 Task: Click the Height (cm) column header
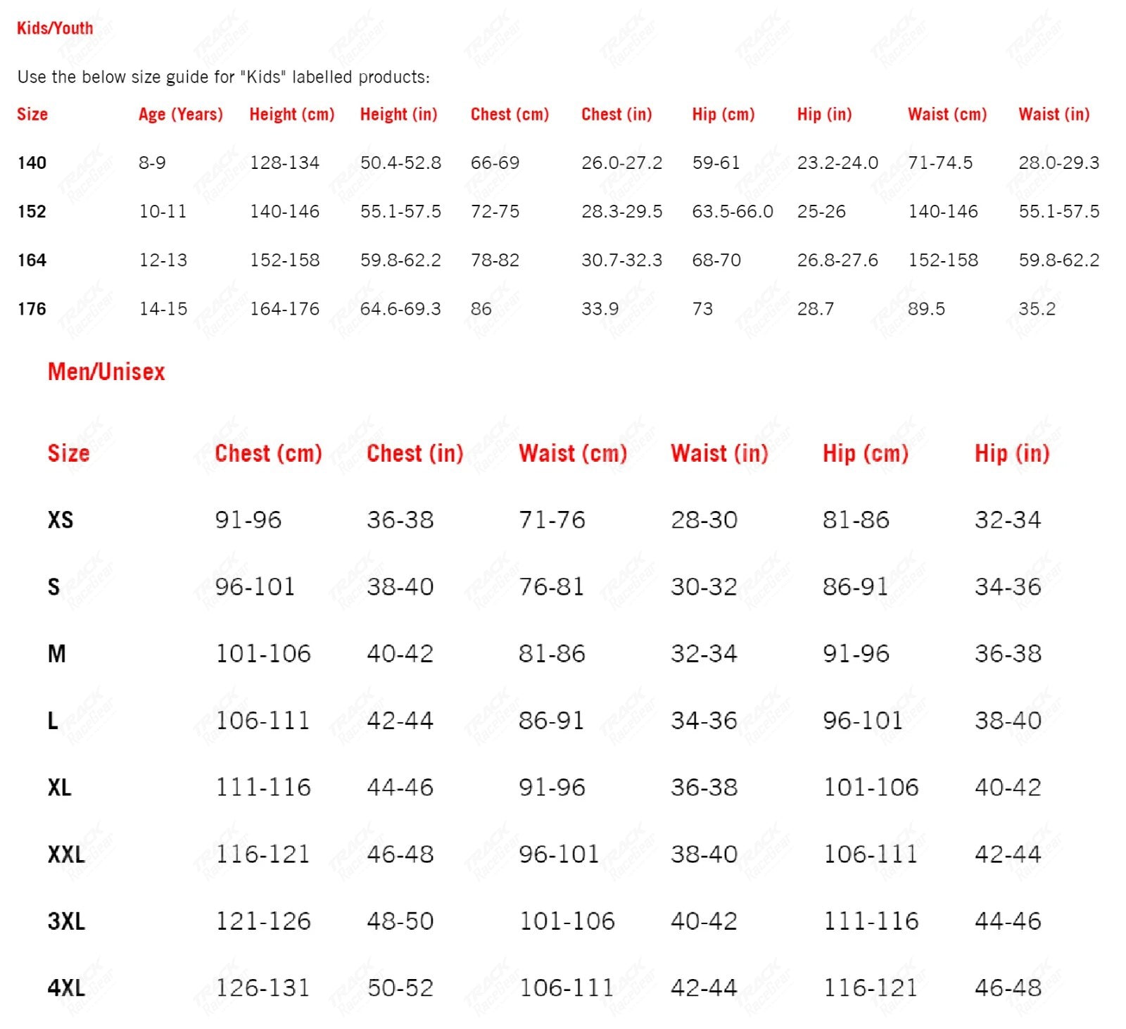tap(291, 114)
